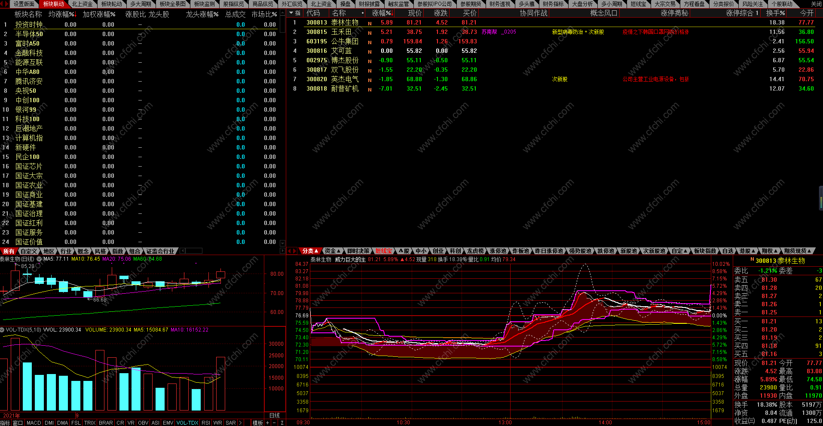The height and width of the screenshot is (426, 823).
Task: Click the N marker next to 耐普矿机
Action: click(x=370, y=89)
